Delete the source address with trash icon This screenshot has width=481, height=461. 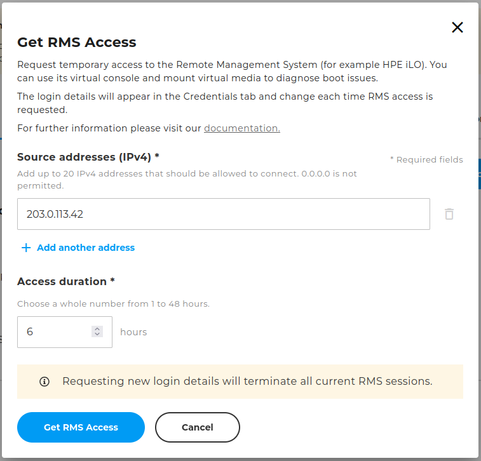click(x=449, y=214)
